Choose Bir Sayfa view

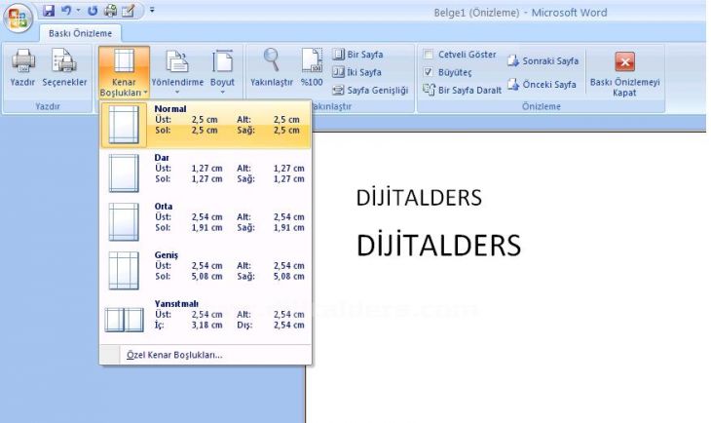[x=358, y=55]
